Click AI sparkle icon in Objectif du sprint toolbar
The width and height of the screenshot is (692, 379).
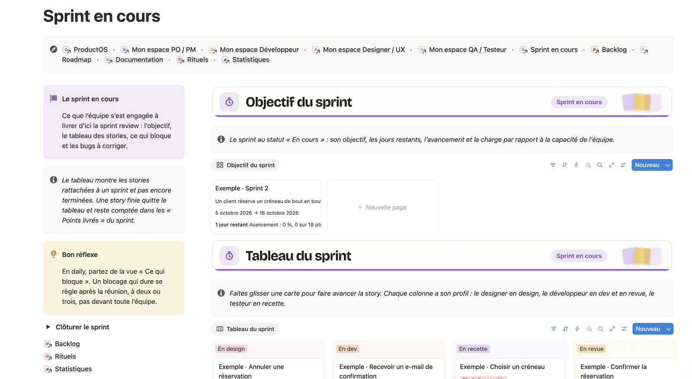588,165
